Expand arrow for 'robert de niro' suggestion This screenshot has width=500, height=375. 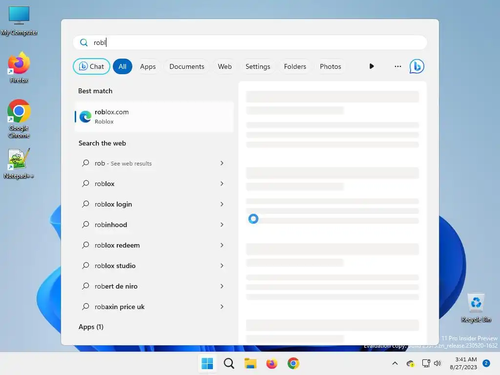222,286
